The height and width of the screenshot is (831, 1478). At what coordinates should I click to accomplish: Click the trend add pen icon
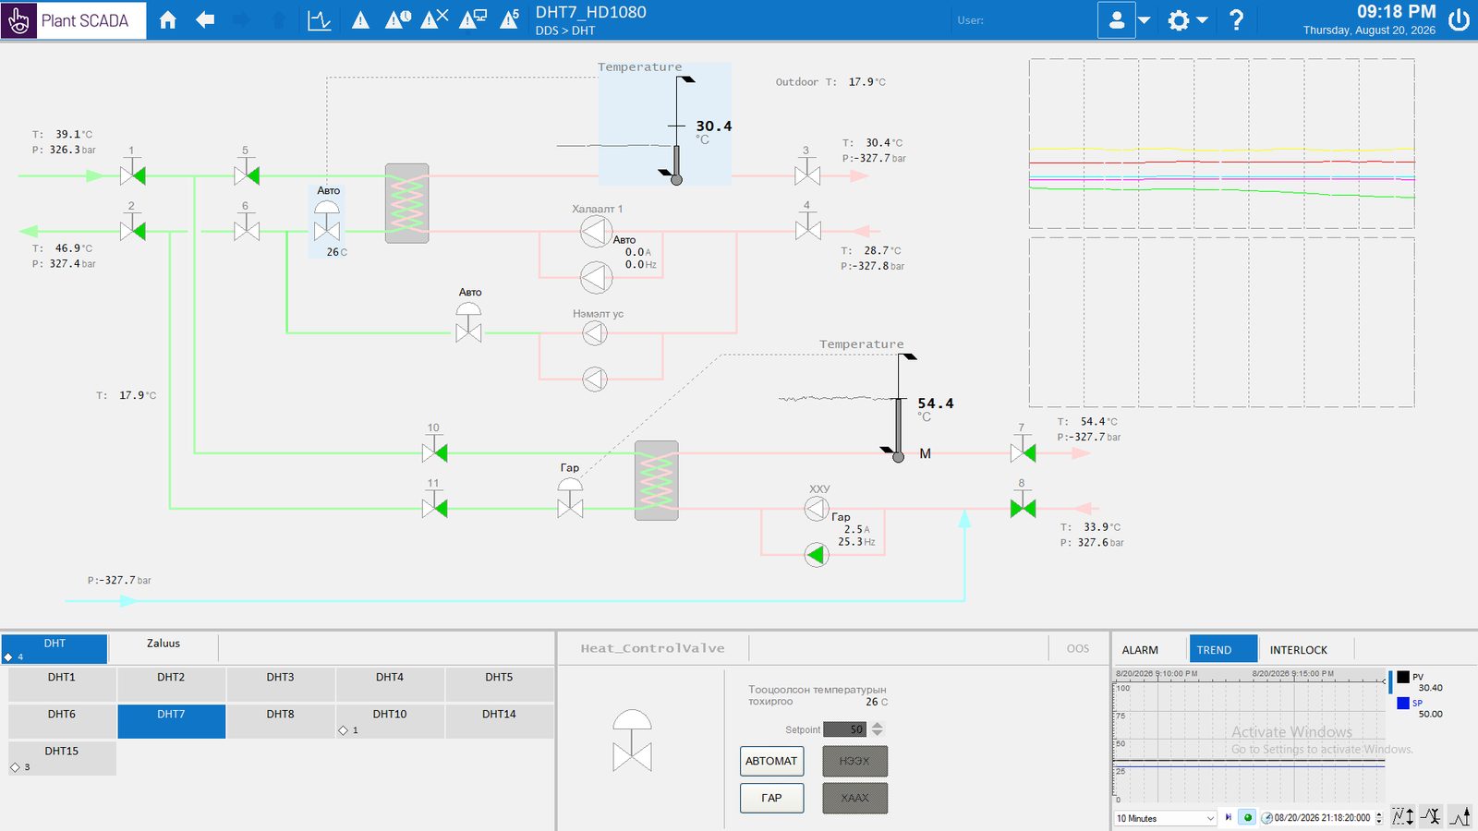(x=1460, y=816)
